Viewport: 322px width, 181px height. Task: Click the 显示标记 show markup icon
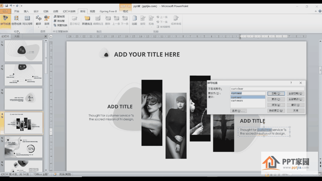tap(75, 20)
